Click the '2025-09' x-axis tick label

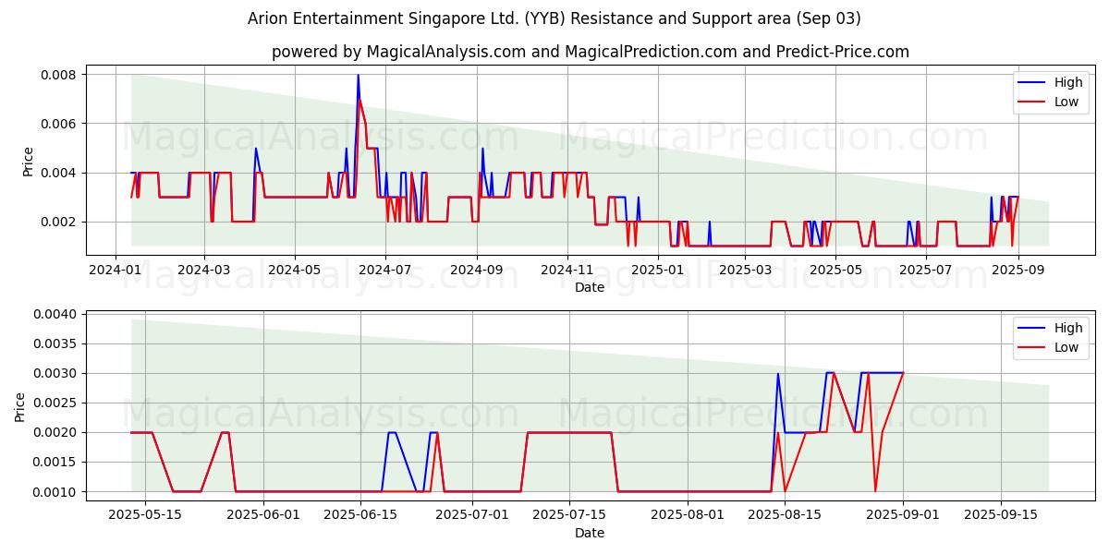click(1018, 270)
